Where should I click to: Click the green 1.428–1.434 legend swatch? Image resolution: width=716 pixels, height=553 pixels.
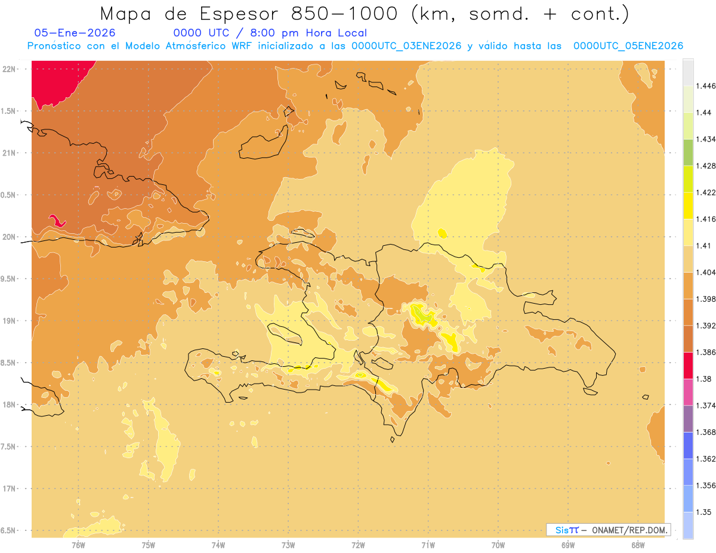688,153
